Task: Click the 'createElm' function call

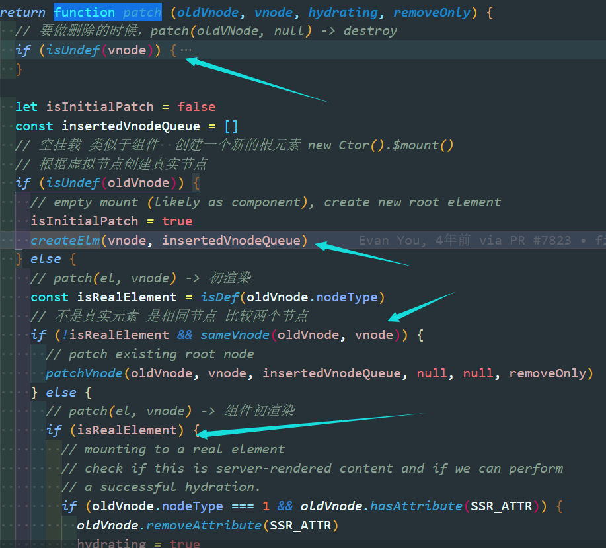Action: click(x=65, y=241)
